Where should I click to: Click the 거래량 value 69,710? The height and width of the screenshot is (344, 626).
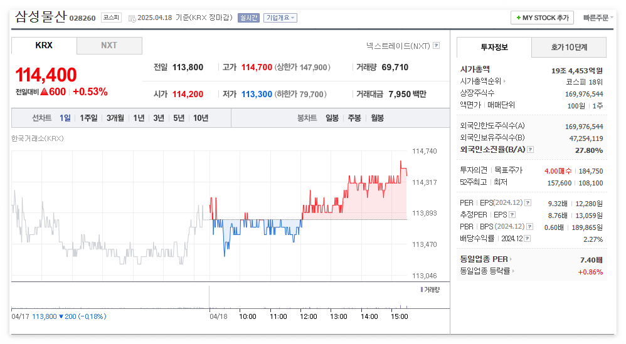coord(395,68)
